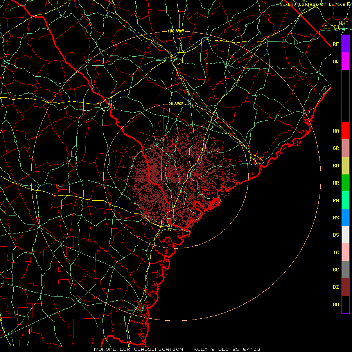352x352 pixels.
Task: Click the 100 NMI range ring label
Action: tap(176, 31)
